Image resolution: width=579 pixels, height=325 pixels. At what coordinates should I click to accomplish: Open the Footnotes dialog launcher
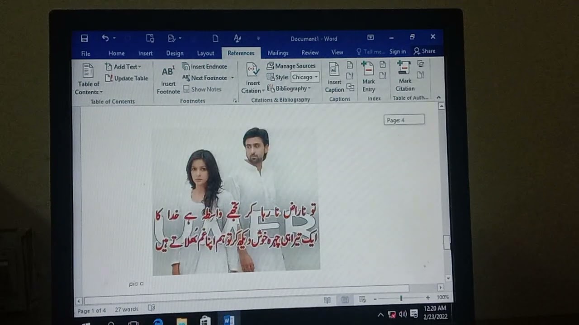tap(235, 101)
